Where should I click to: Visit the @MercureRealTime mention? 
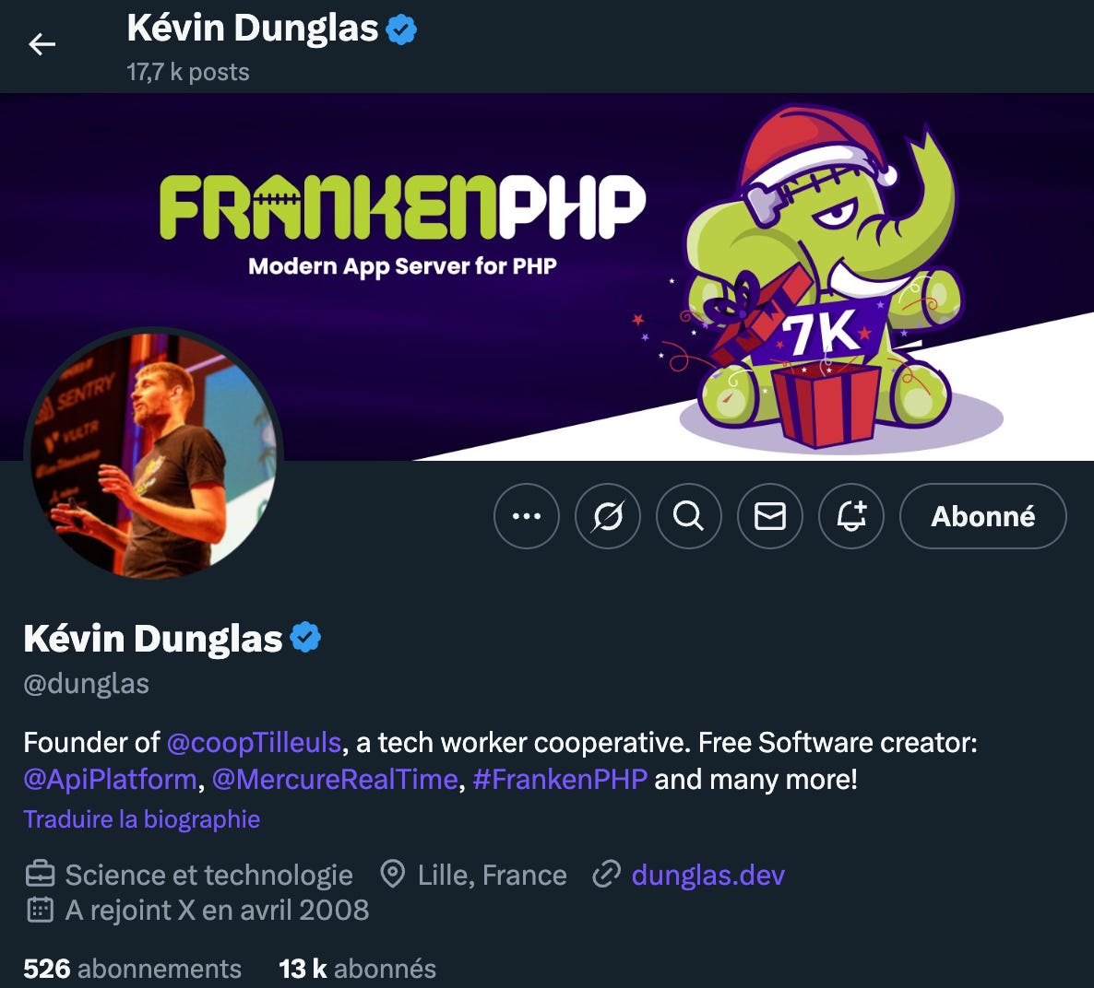pyautogui.click(x=335, y=780)
